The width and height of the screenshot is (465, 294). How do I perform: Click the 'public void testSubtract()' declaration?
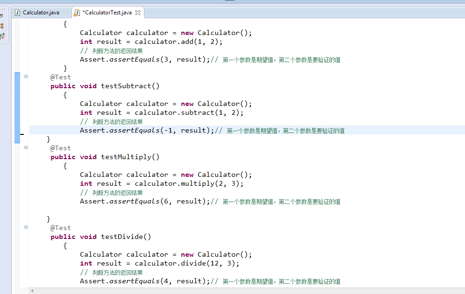click(x=105, y=86)
